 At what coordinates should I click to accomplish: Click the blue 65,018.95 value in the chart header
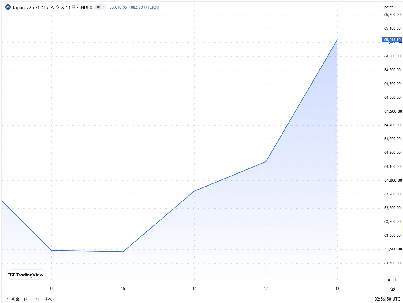[118, 7]
